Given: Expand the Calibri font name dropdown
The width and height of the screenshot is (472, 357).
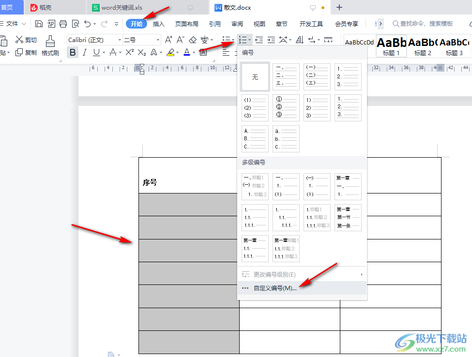Looking at the screenshot, I should [x=119, y=41].
